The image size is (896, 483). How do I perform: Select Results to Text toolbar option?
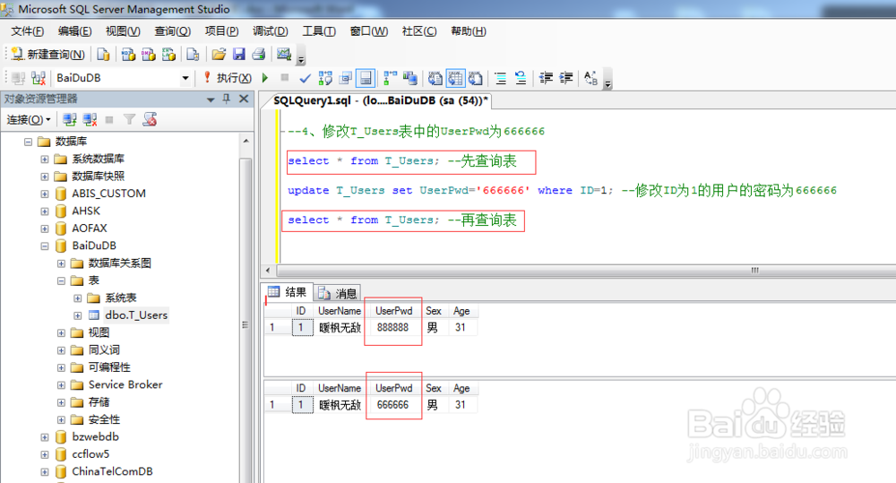435,78
